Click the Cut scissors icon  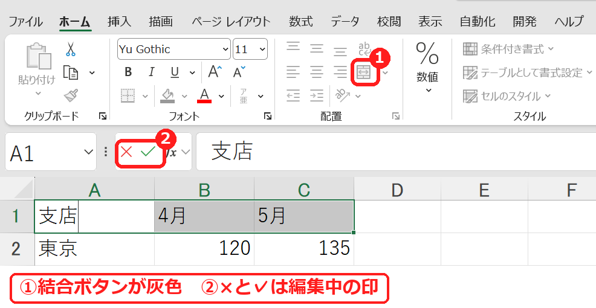(70, 50)
